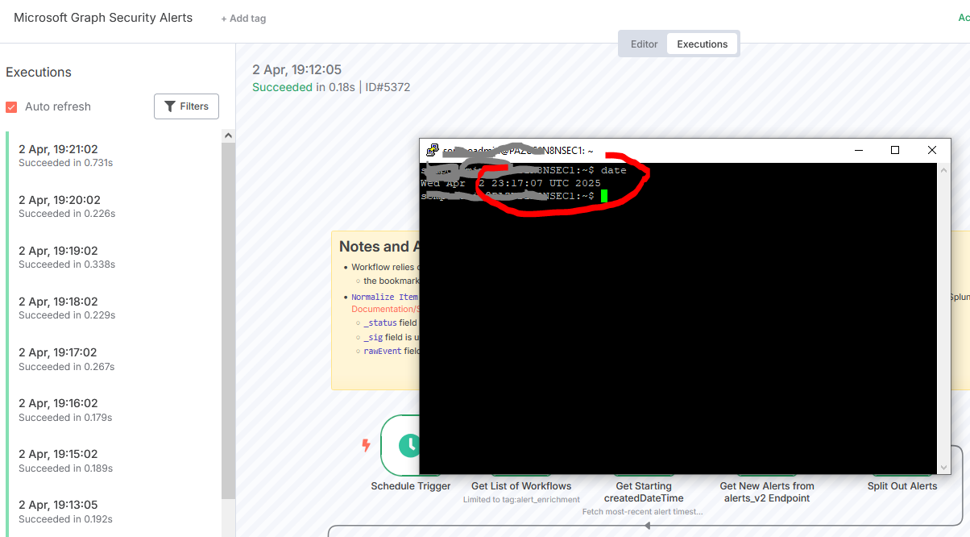Click the executions list scroll up arrow
Viewport: 970px width, 537px height.
coord(228,135)
